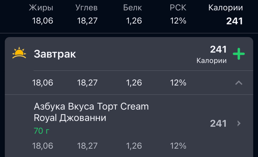Tap the Углев column header

[x=87, y=8]
